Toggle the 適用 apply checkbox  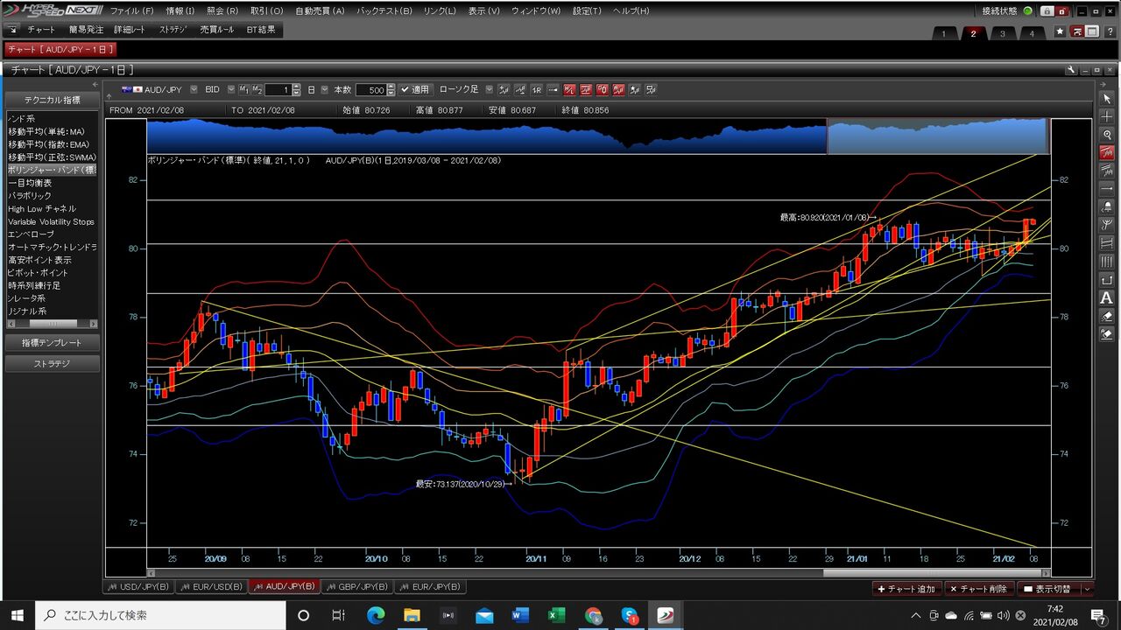[415, 89]
